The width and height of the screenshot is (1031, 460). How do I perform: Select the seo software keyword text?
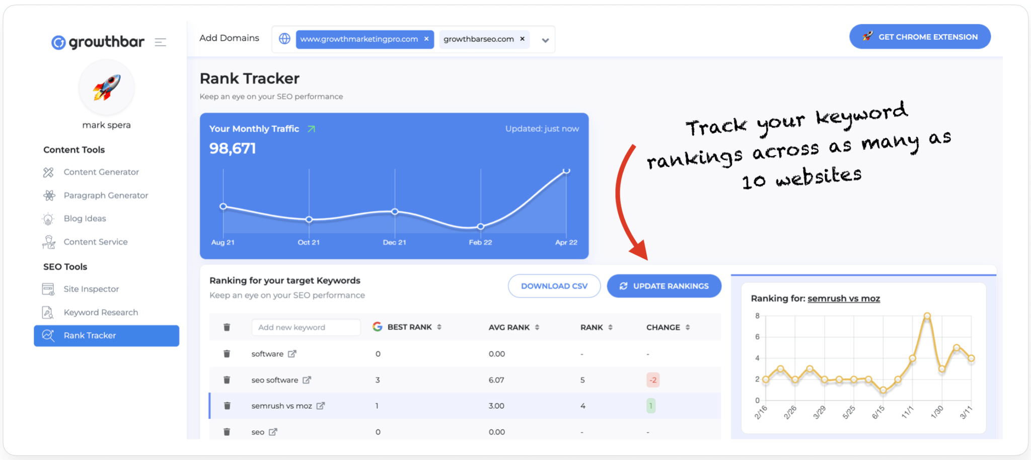click(x=275, y=380)
